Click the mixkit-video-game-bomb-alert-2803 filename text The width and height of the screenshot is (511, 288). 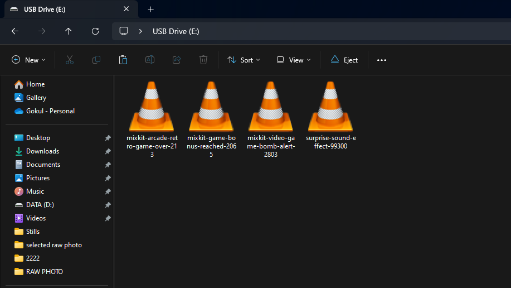(271, 146)
